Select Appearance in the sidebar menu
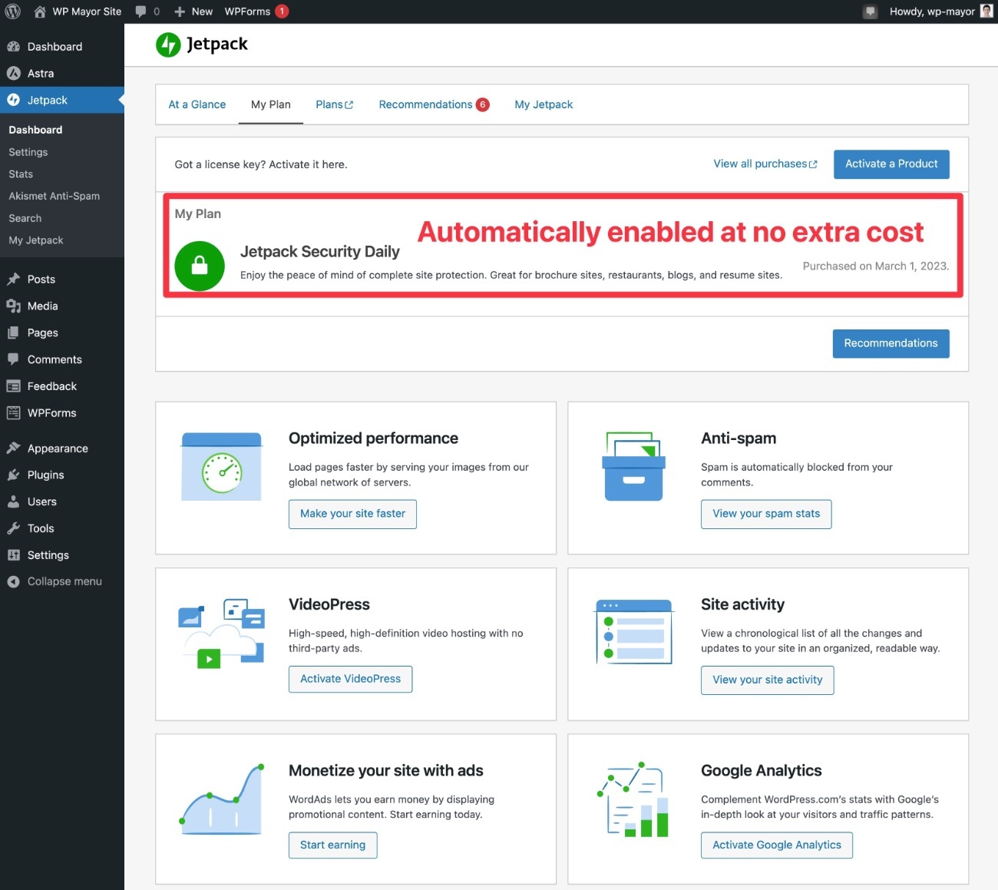This screenshot has width=998, height=890. tap(58, 448)
